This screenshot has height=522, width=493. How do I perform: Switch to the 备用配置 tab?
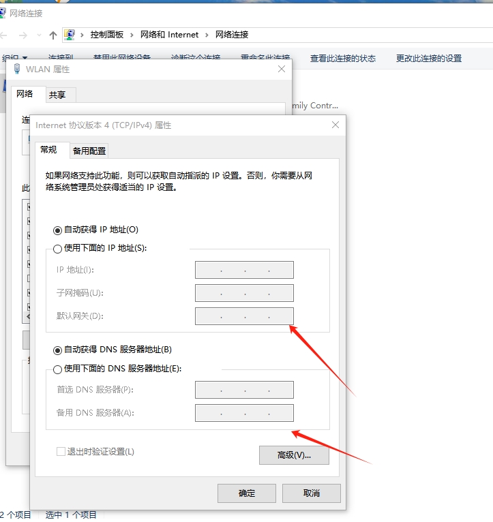[89, 151]
